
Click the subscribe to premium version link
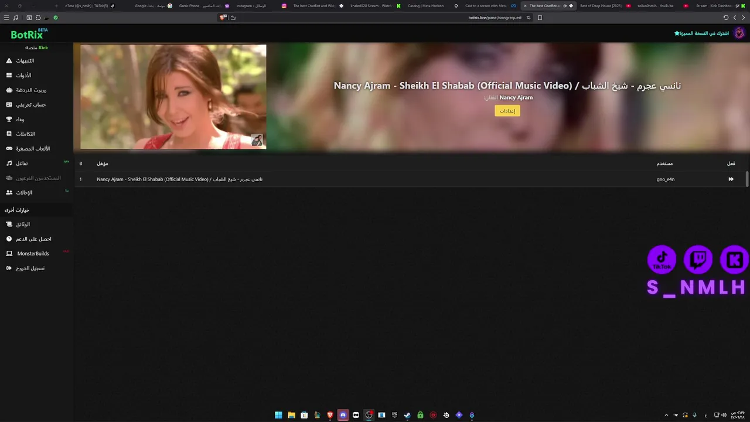pyautogui.click(x=701, y=33)
